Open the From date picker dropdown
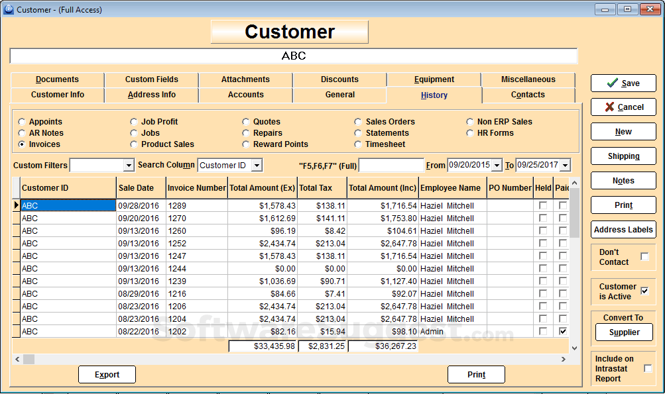This screenshot has width=665, height=394. point(495,165)
